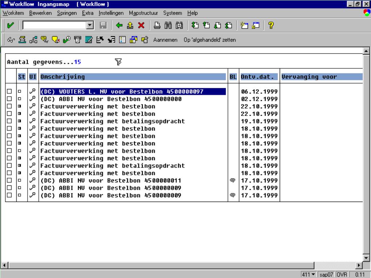Click the yellow up-arrow Exit icon
This screenshot has height=278, width=371.
[x=130, y=25]
